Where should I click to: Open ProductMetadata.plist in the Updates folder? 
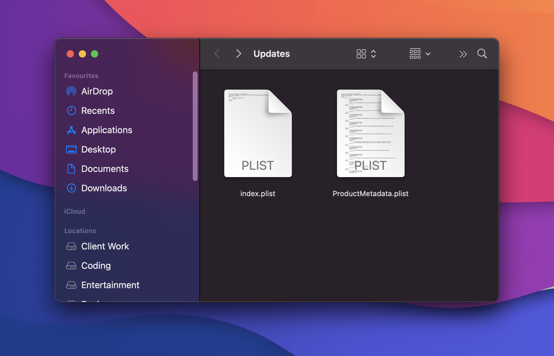click(x=370, y=133)
